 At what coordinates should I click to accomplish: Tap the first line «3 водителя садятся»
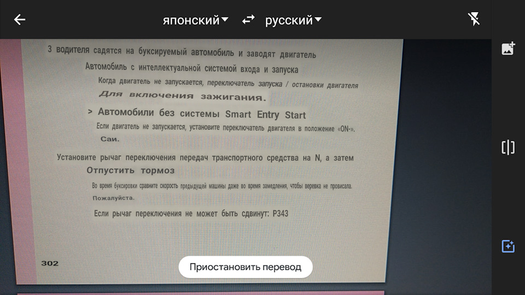(x=182, y=54)
